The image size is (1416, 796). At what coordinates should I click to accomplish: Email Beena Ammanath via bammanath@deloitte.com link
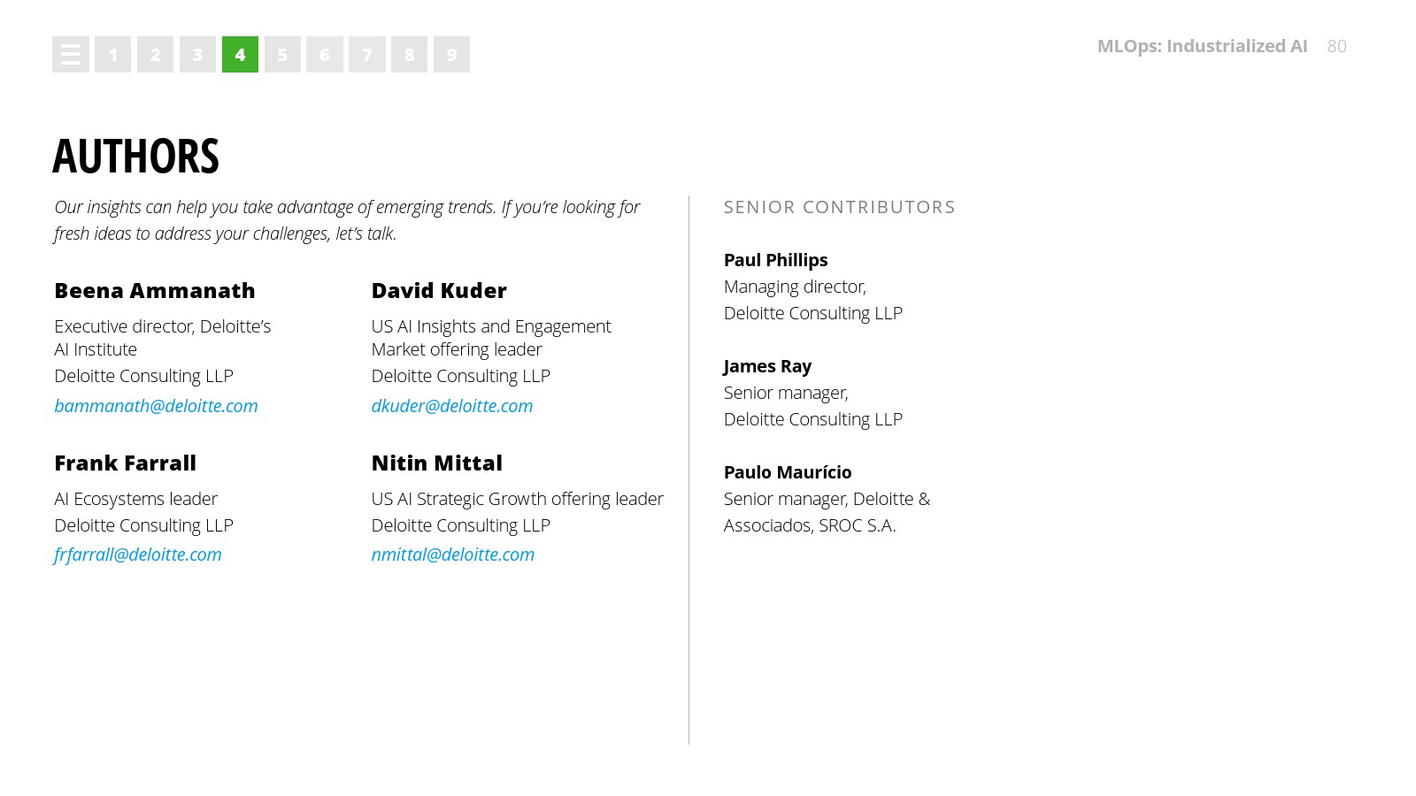[x=156, y=406]
